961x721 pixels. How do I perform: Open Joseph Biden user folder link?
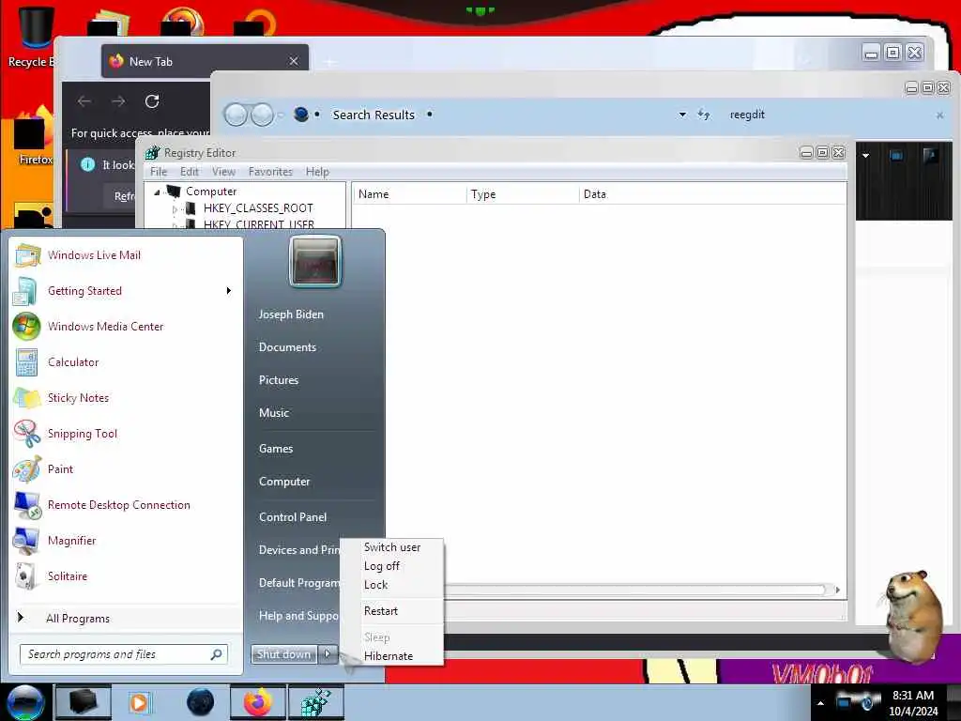pos(291,314)
